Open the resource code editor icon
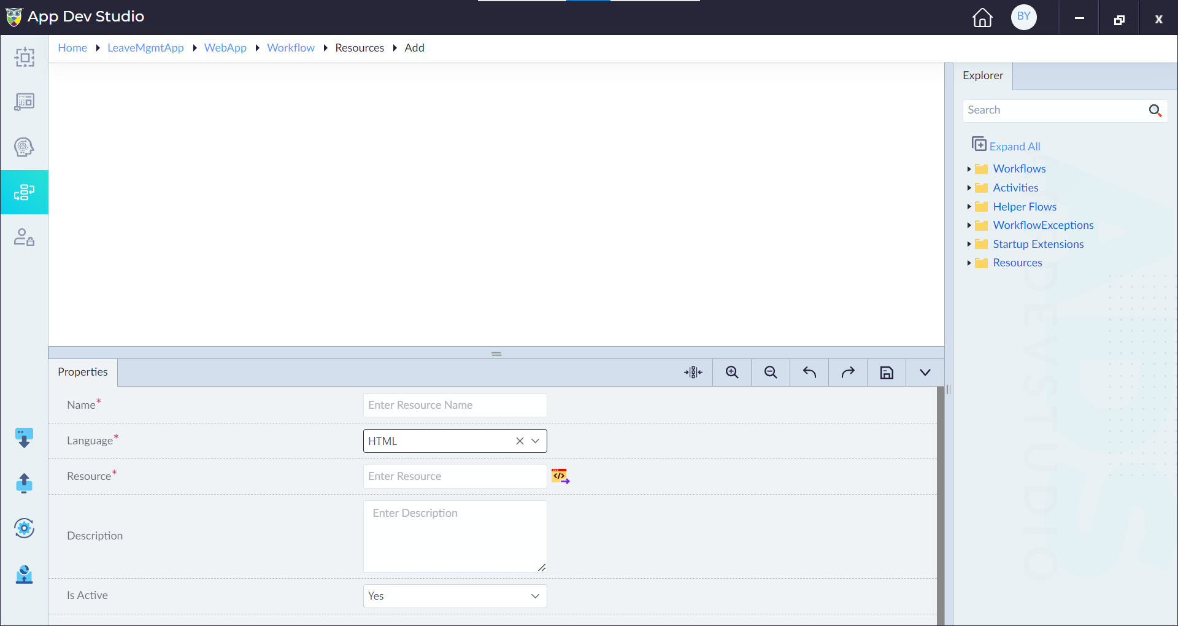This screenshot has width=1178, height=626. [x=560, y=476]
